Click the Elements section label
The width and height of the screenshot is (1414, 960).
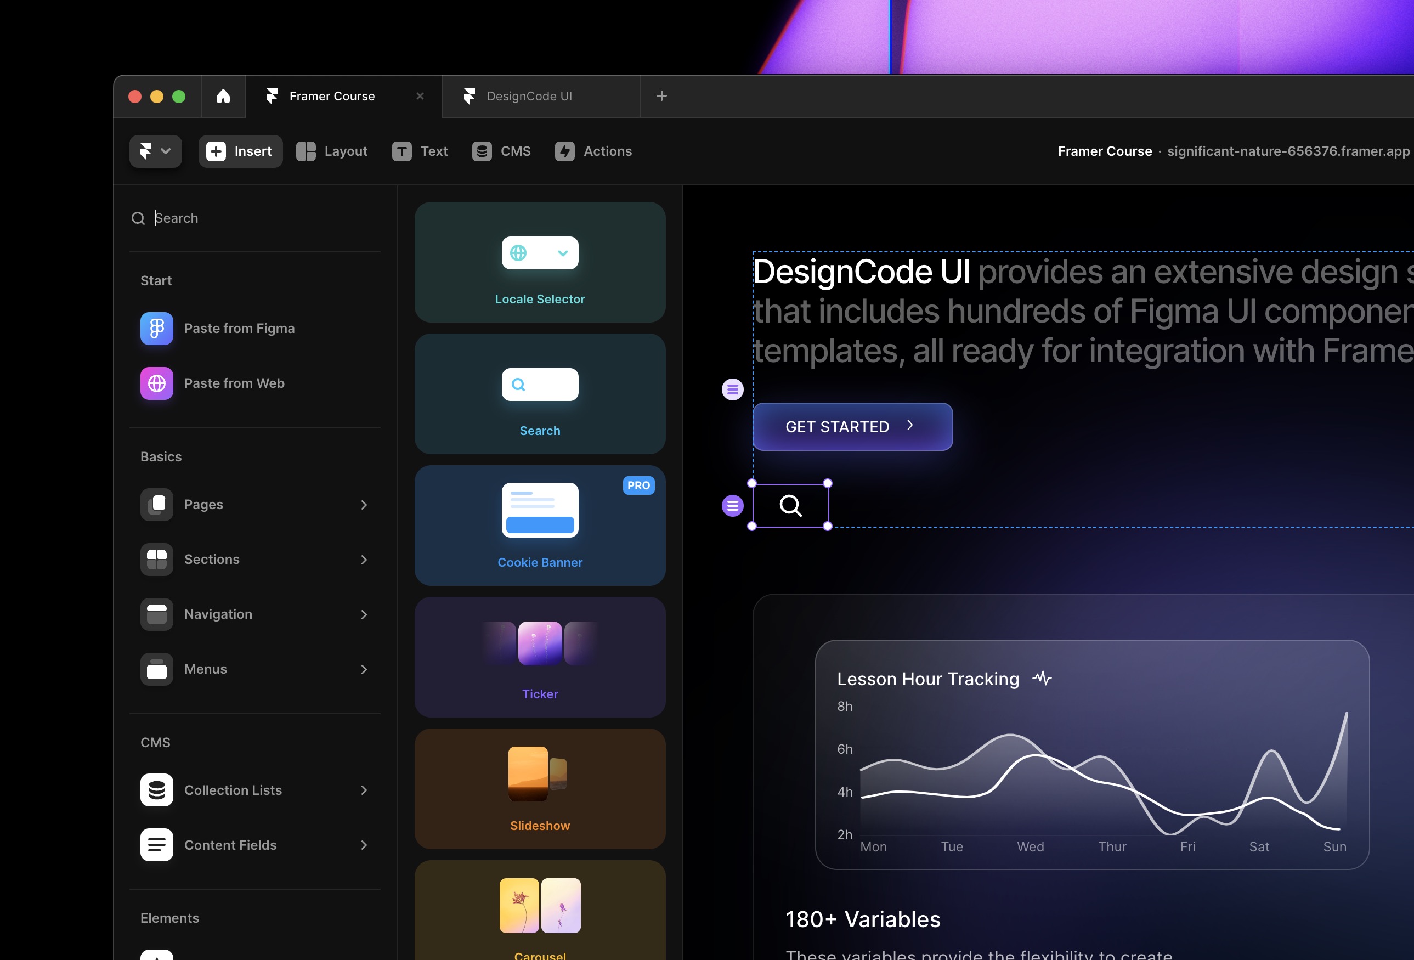[x=169, y=918]
